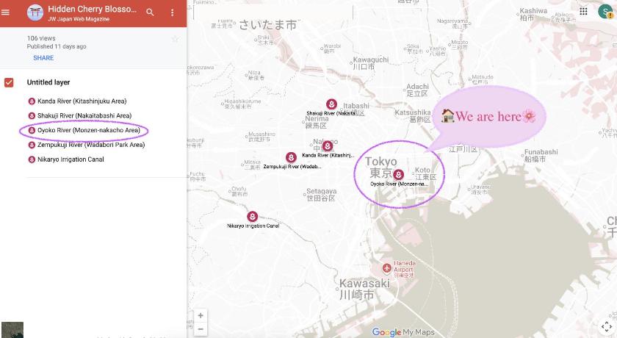The image size is (617, 338).
Task: Open the three-dot more options menu
Action: [173, 12]
